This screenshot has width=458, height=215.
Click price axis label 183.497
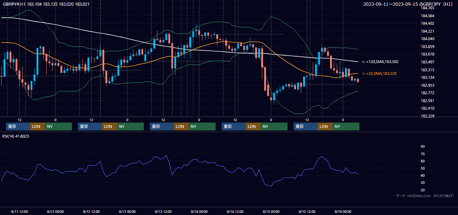tap(428, 62)
